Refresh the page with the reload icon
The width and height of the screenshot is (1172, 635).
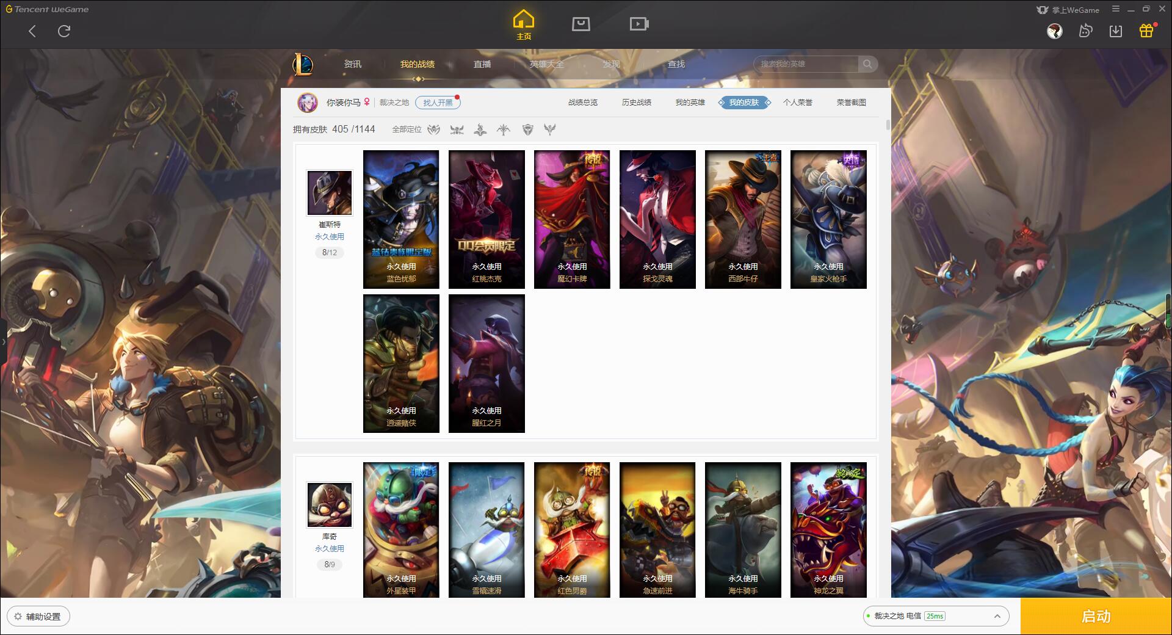[x=64, y=31]
